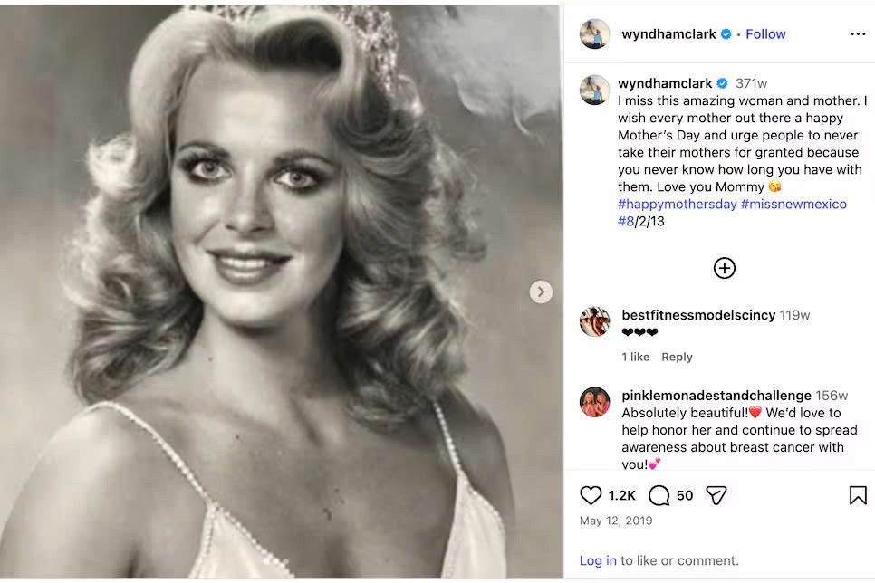View the 1 like on the comment

(x=636, y=357)
